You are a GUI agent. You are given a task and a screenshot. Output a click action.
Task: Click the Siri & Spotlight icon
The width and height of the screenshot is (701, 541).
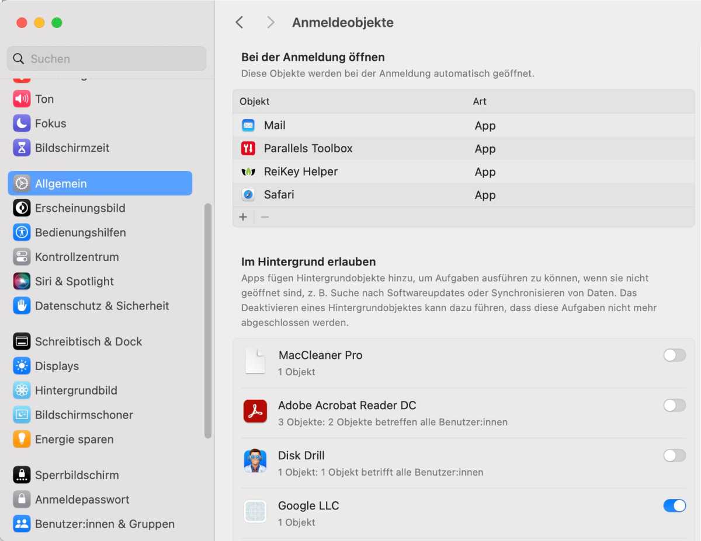[x=22, y=281]
